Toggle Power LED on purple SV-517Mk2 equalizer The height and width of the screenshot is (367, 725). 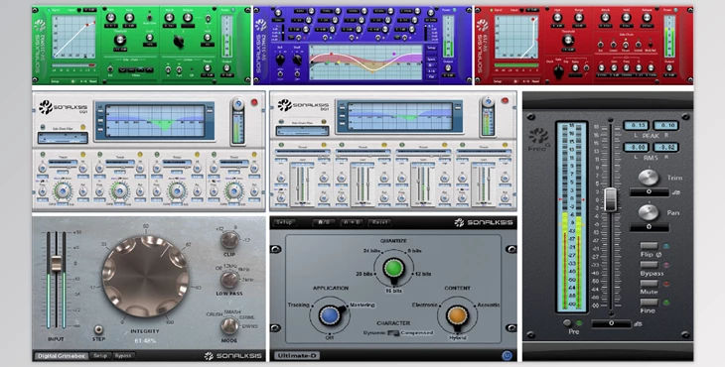point(455,10)
